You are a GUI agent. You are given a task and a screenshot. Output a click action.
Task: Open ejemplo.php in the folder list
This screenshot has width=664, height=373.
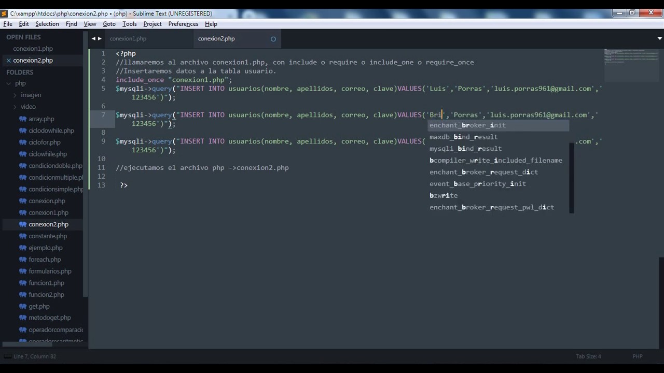pos(46,248)
